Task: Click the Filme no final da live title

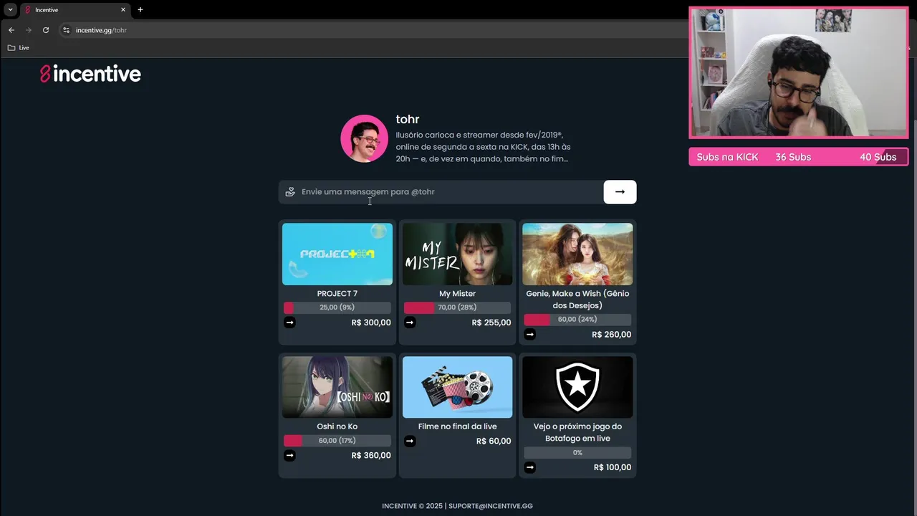Action: (x=458, y=426)
